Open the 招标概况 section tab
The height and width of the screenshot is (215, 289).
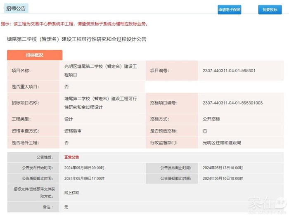pyautogui.click(x=35, y=55)
